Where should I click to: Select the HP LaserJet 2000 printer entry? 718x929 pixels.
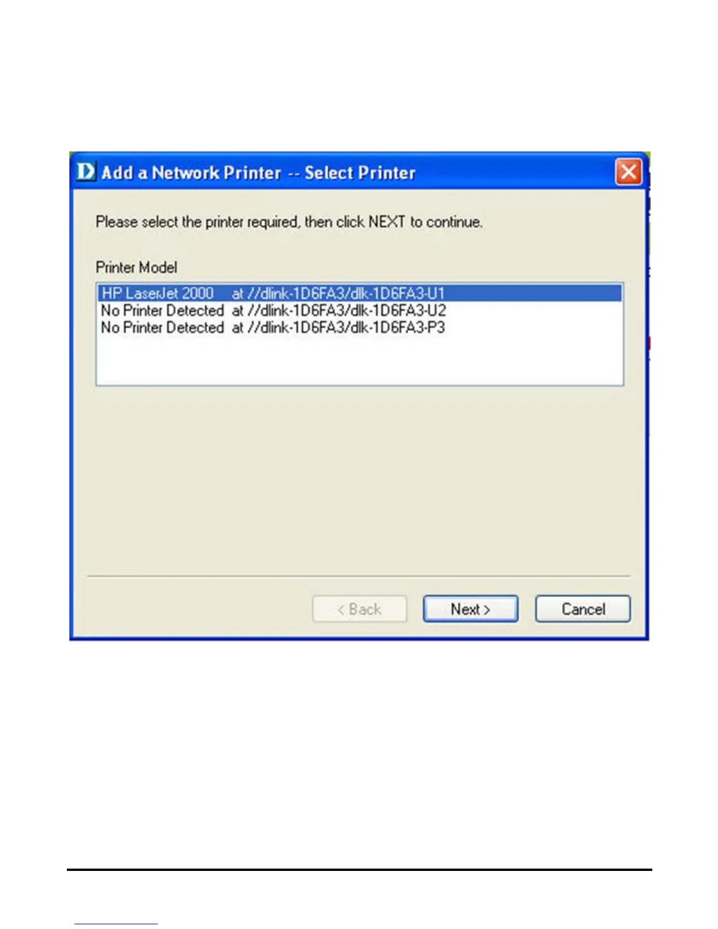point(359,293)
